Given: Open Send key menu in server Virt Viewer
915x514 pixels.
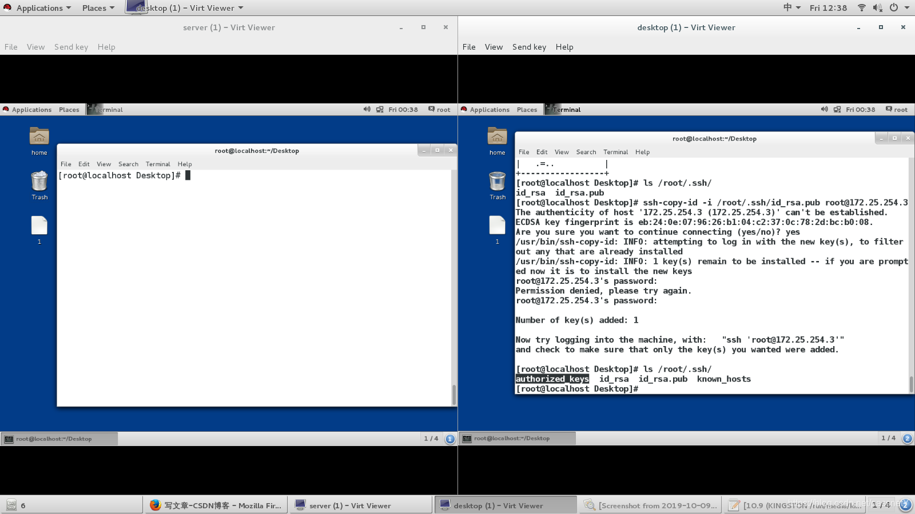Looking at the screenshot, I should (71, 47).
